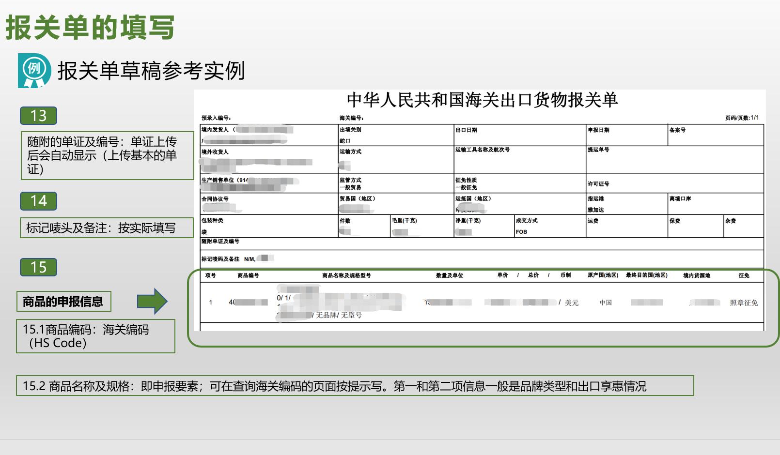
Task: Select the green numbered badge 13
Action: pos(38,115)
